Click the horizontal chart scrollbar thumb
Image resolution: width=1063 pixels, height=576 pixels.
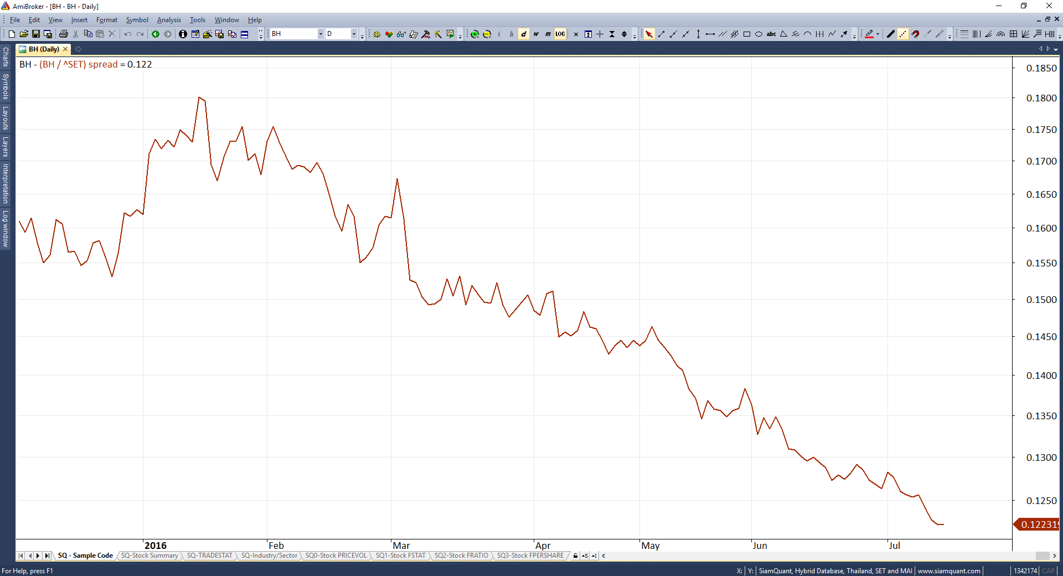pos(1042,556)
